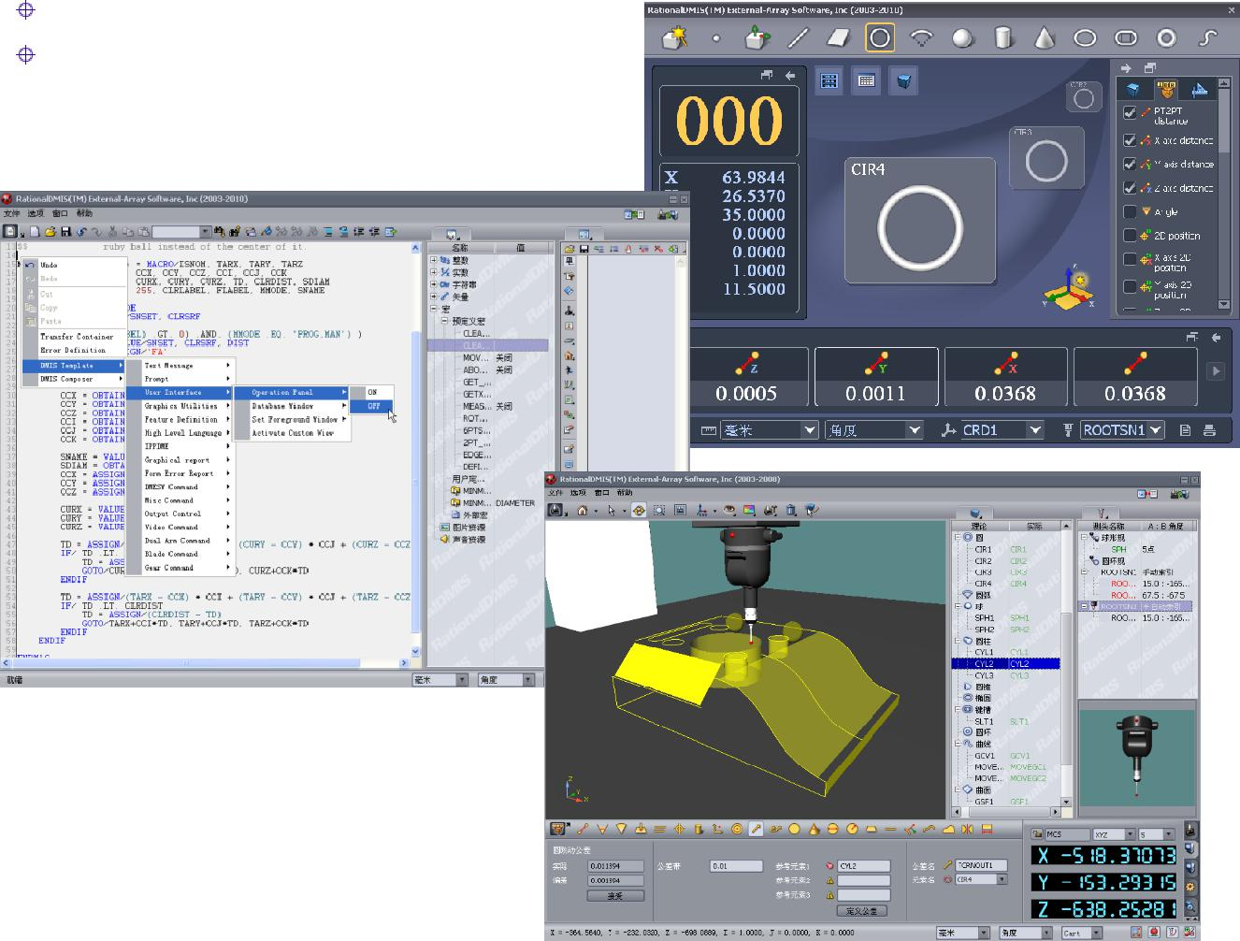This screenshot has width=1240, height=941.
Task: Select the Cylinder feature tool
Action: click(1003, 38)
